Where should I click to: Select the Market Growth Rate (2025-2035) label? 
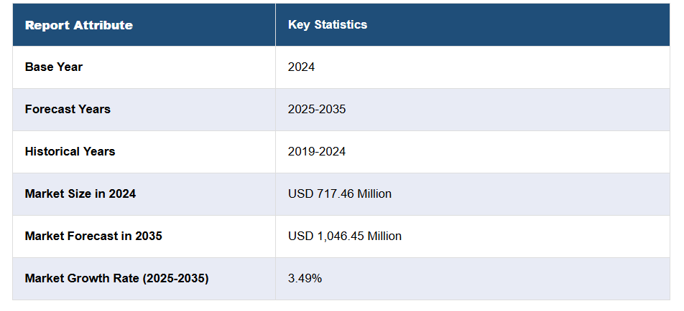coord(116,278)
